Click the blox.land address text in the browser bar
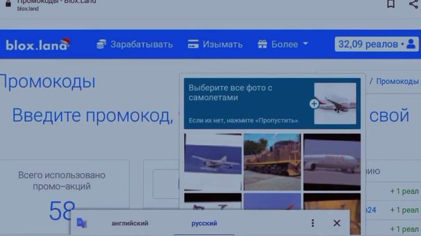This screenshot has width=421, height=236. pyautogui.click(x=28, y=9)
